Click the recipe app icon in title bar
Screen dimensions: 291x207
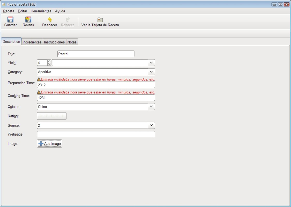coord(4,4)
